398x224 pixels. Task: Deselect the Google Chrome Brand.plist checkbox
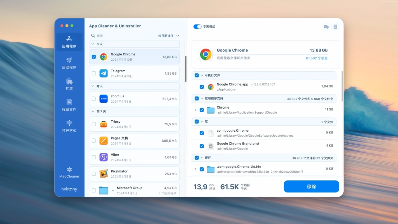tap(202, 146)
